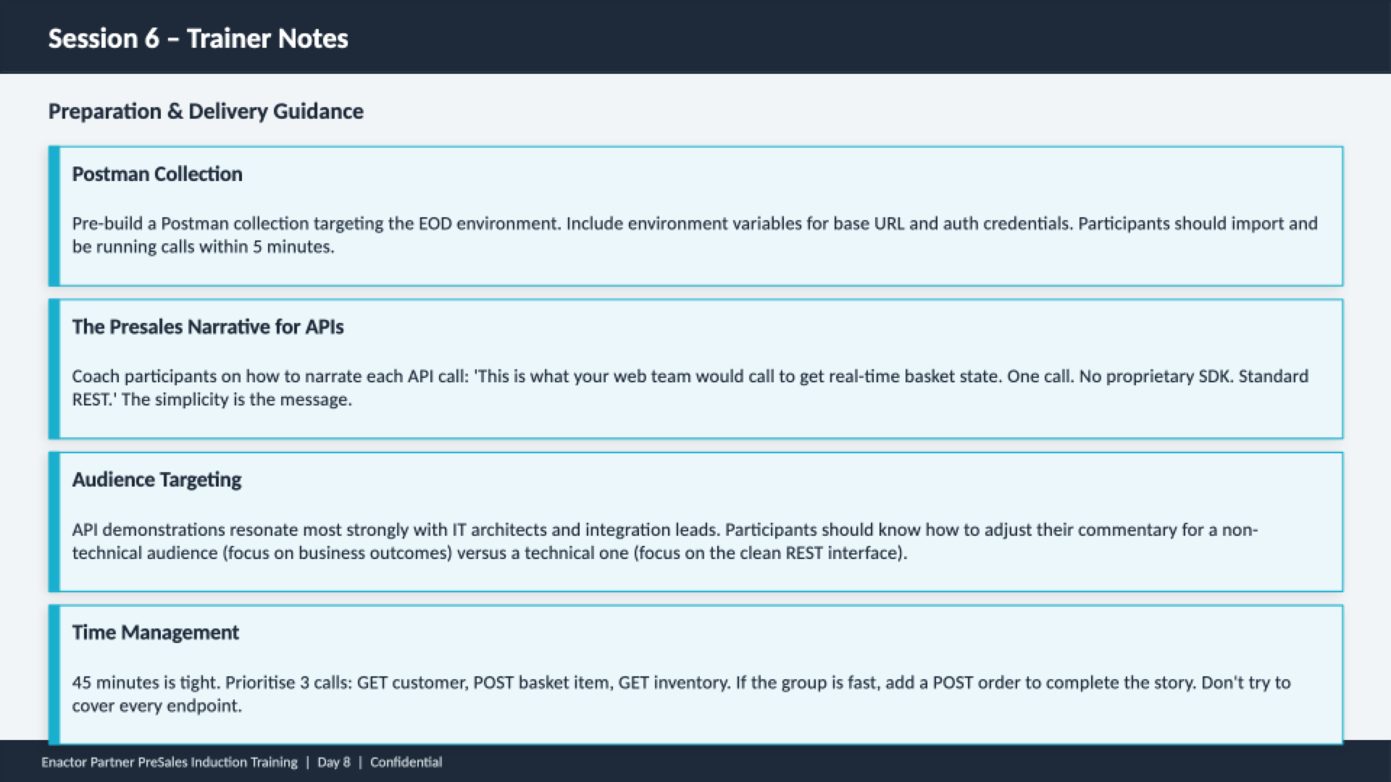Viewport: 1391px width, 782px height.
Task: Select the Audience Targeting heading
Action: tap(156, 480)
